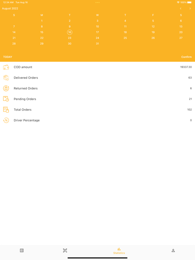Tap the 12:34 AM status bar time
Screen dimensions: 195x260
[x=8, y=2]
